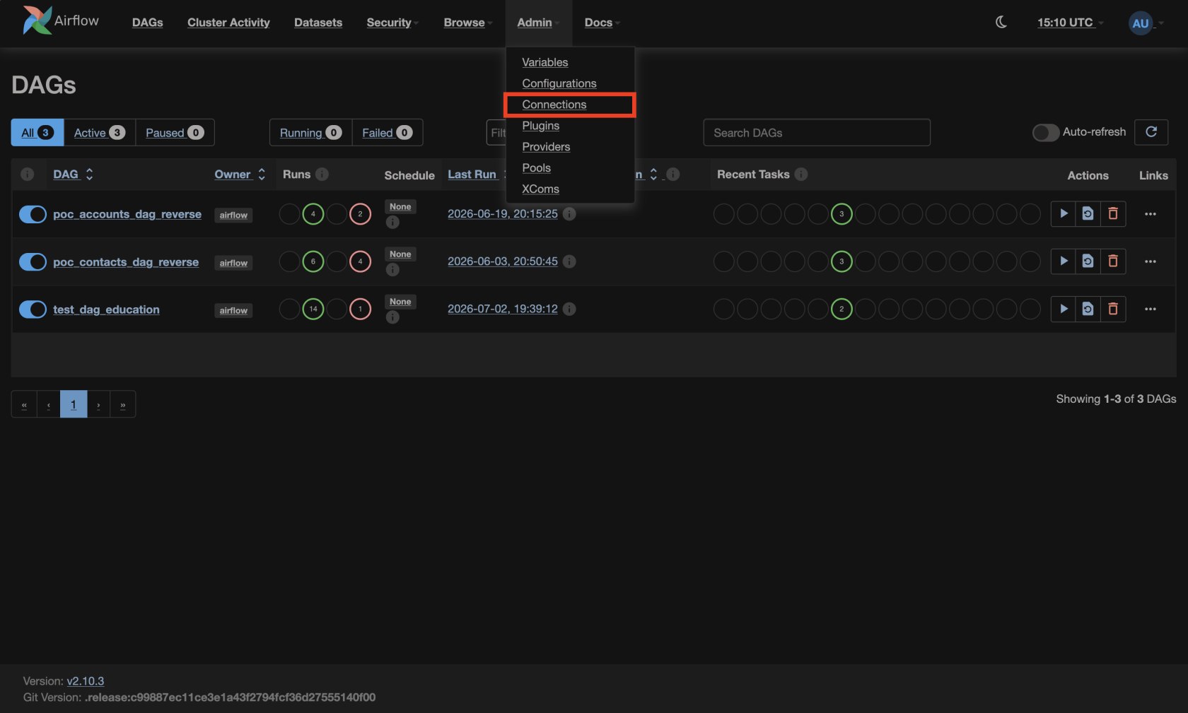Pause poc_accounts_dag_reverse with its toggle

click(x=33, y=214)
